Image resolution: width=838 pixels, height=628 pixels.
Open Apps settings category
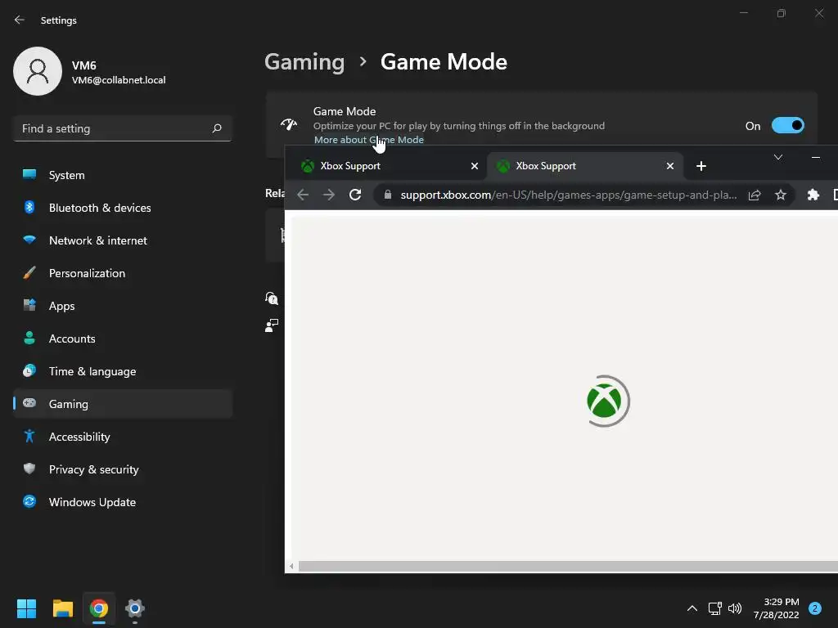pos(123,306)
